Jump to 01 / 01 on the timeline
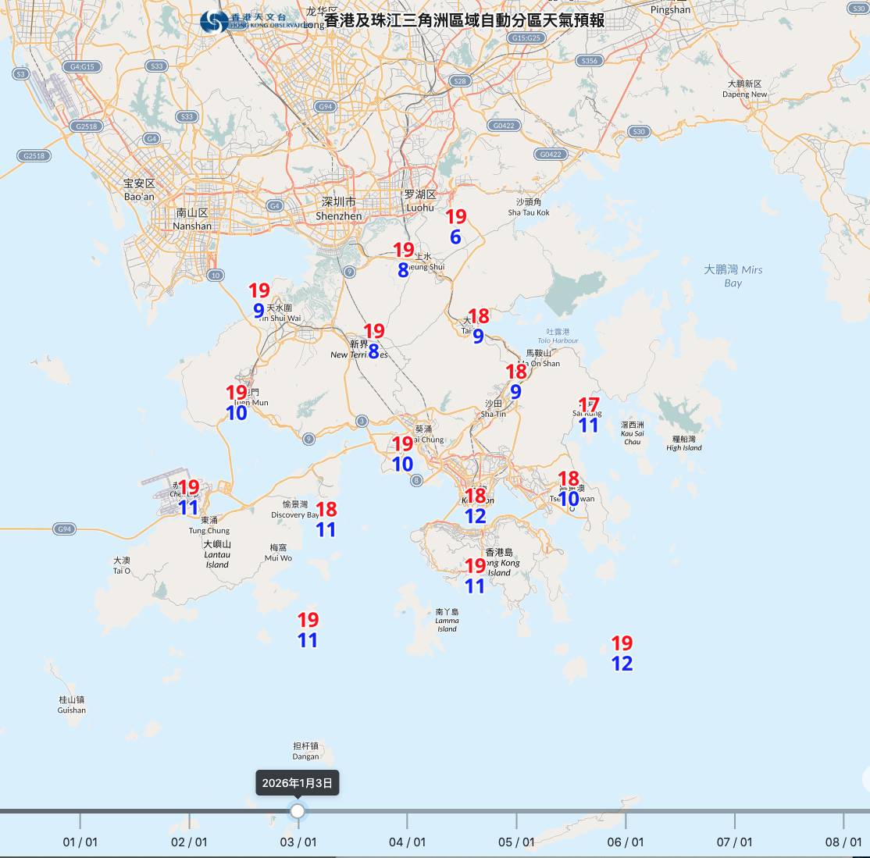The image size is (870, 858). point(80,841)
